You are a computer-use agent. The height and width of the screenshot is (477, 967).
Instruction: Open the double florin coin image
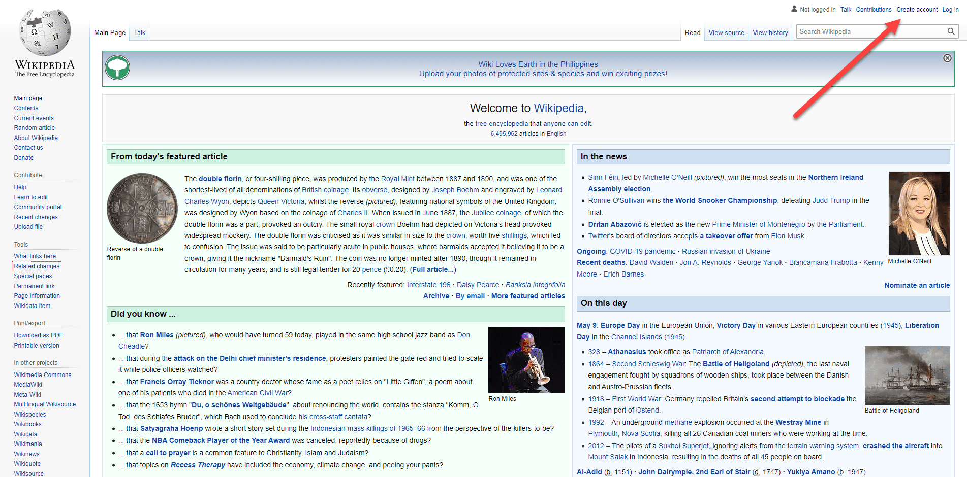point(142,208)
